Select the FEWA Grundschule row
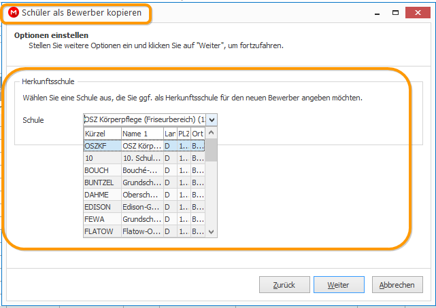Image resolution: width=436 pixels, height=308 pixels. (x=144, y=219)
